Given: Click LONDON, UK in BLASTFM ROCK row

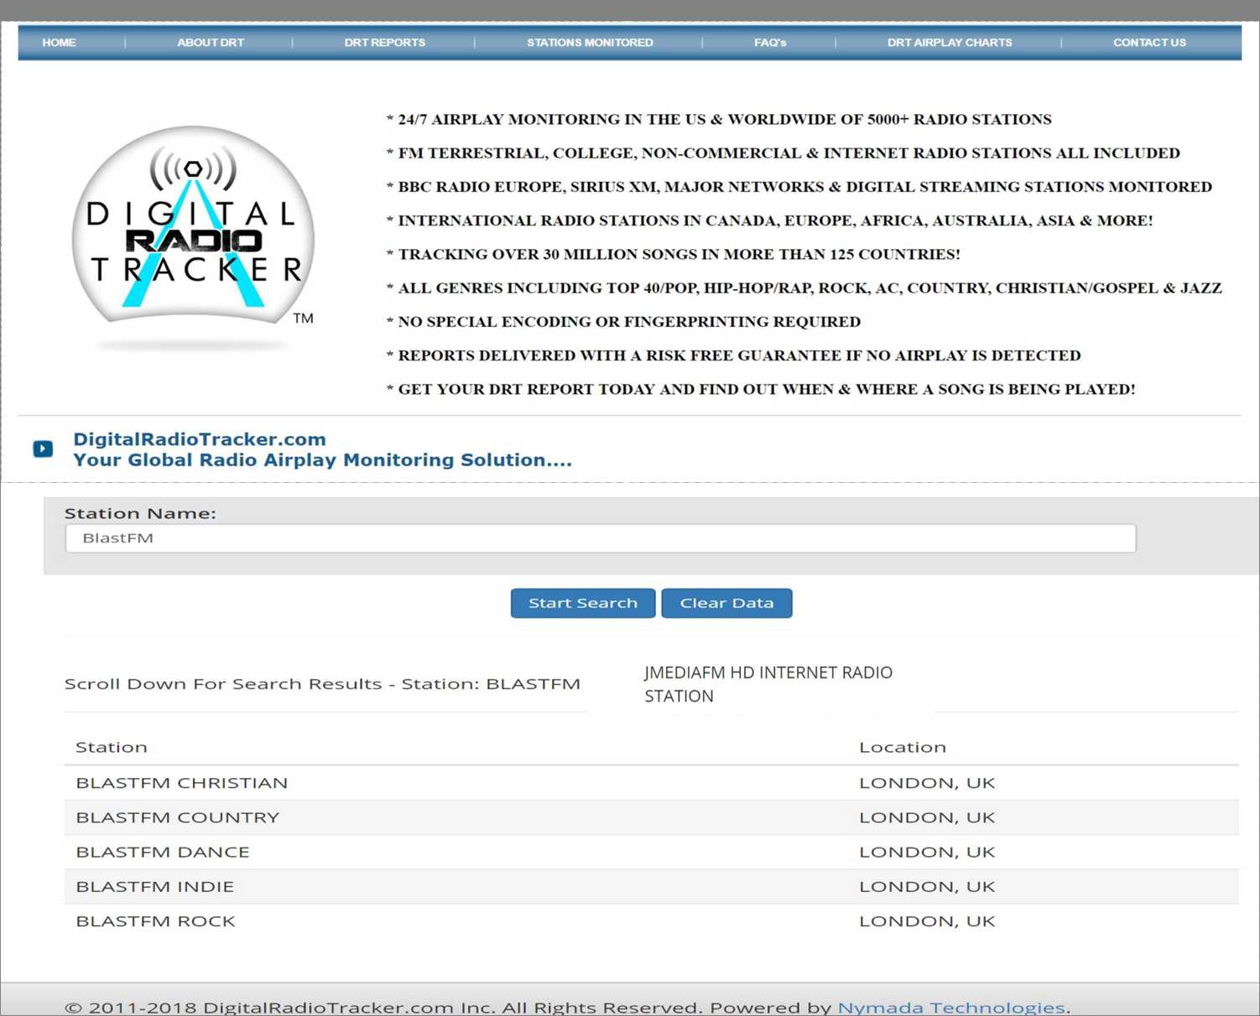Looking at the screenshot, I should tap(927, 920).
